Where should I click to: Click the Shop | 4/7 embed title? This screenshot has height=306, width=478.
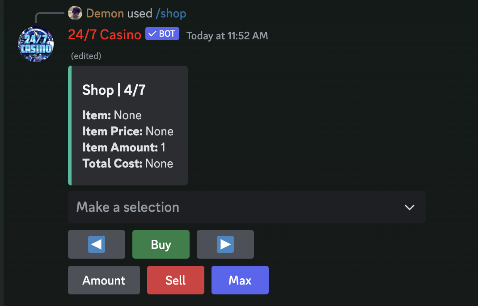tap(114, 90)
